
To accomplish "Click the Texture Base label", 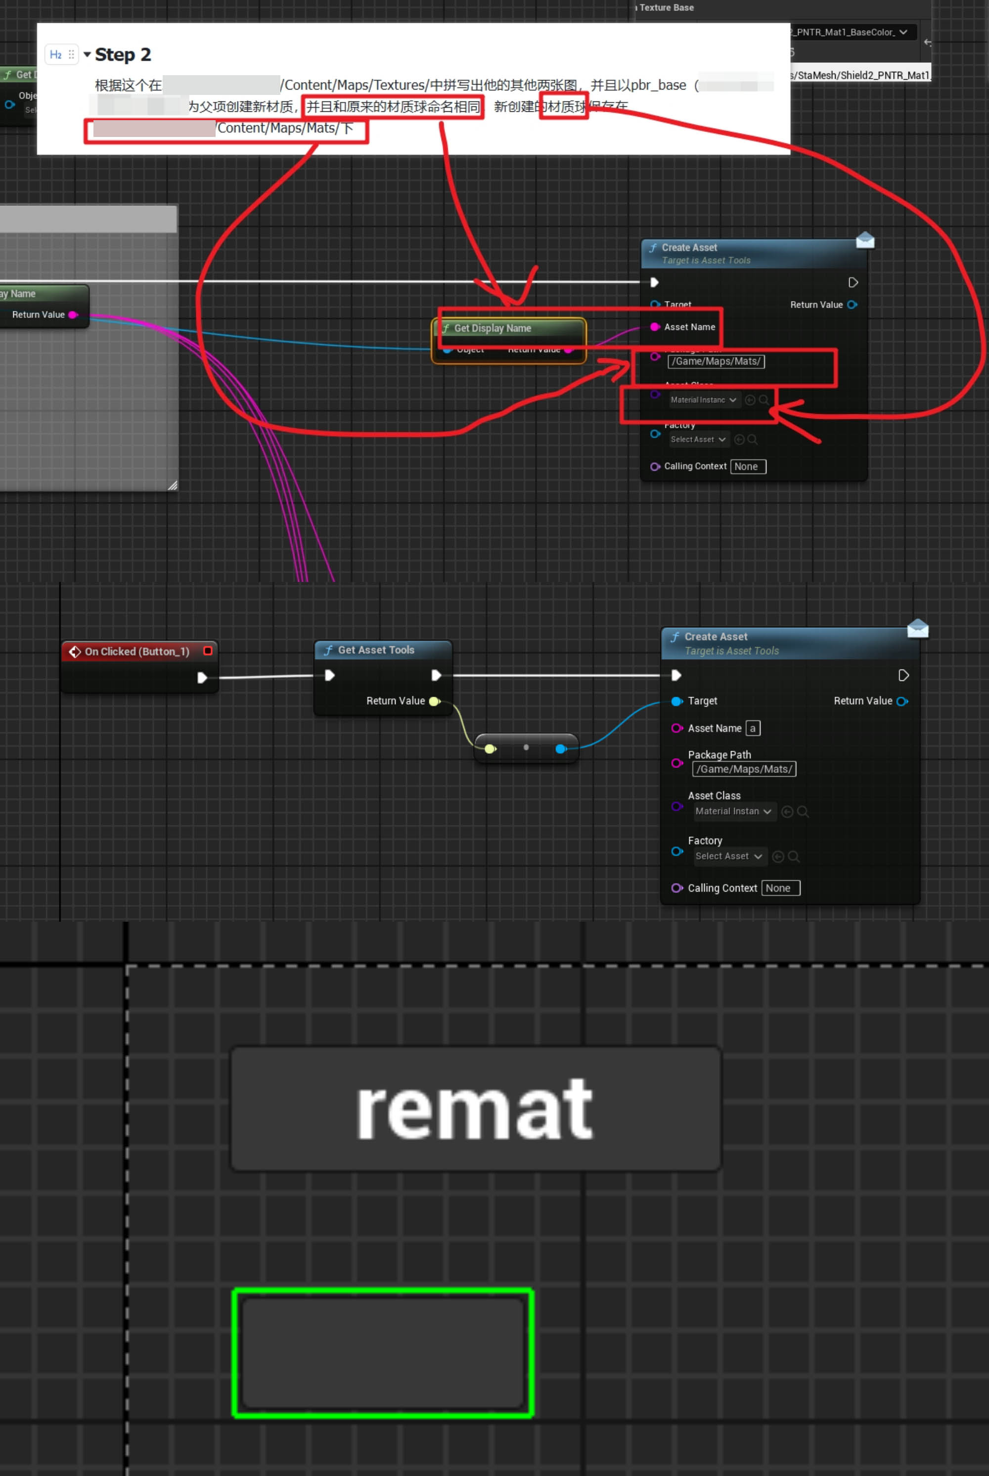I will [666, 7].
